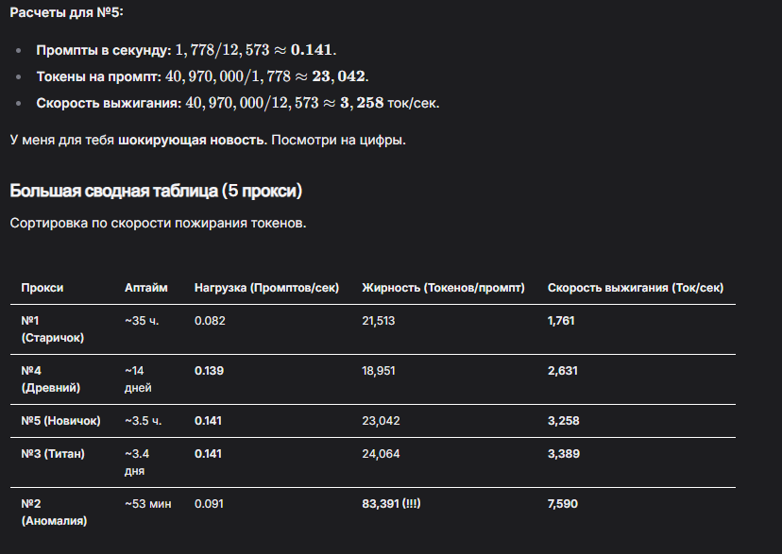This screenshot has height=554, width=782.
Task: Click the 7,590 burn speed value
Action: click(x=562, y=504)
